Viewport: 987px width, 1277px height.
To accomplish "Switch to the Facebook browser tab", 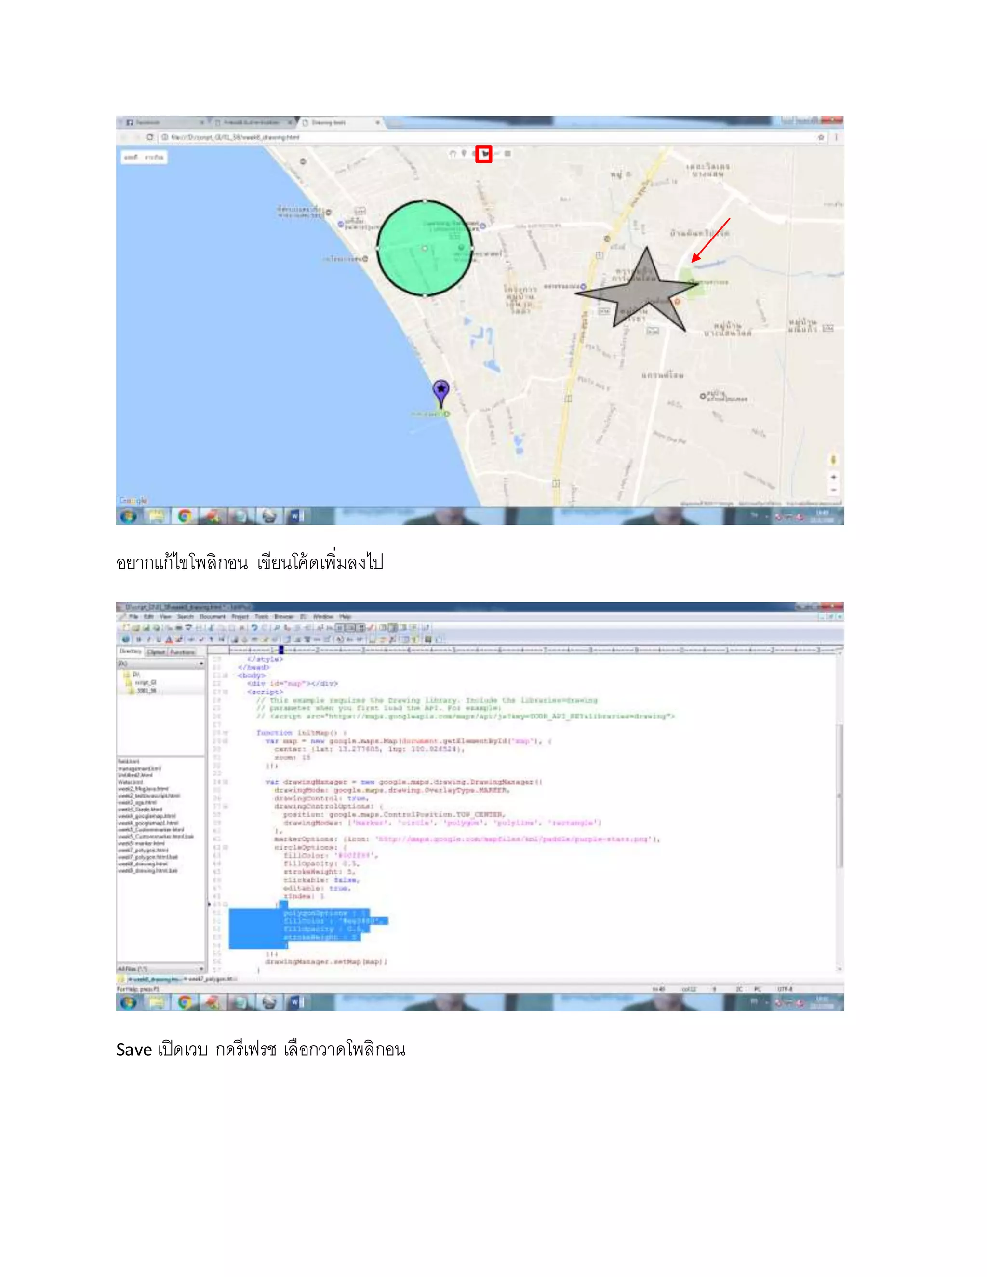I will 147,122.
